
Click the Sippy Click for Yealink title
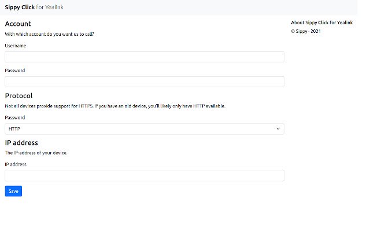[34, 8]
